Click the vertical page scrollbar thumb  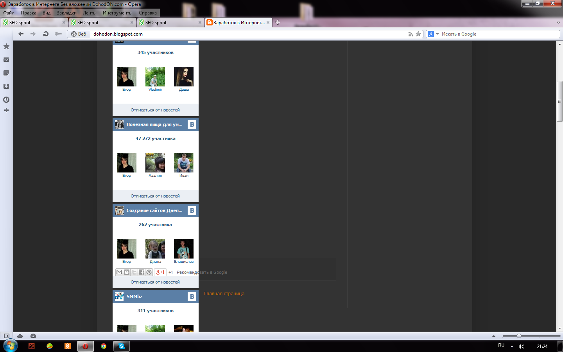[x=559, y=101]
